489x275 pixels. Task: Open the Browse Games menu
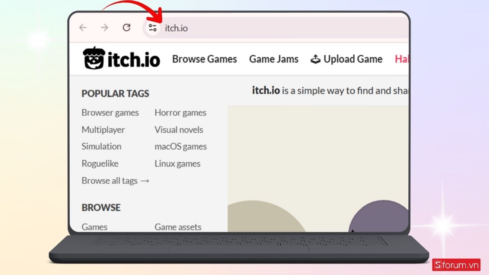[x=205, y=59]
